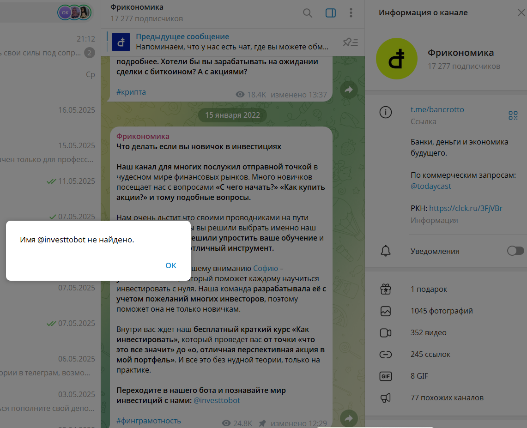
Task: Click the 15 января 2022 date badge
Action: click(x=233, y=115)
